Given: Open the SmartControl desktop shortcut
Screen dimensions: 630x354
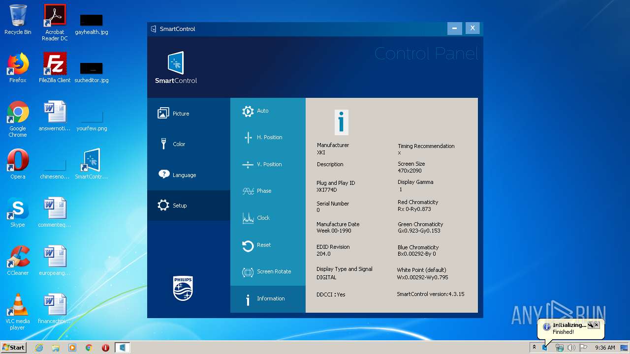Looking at the screenshot, I should 92,164.
